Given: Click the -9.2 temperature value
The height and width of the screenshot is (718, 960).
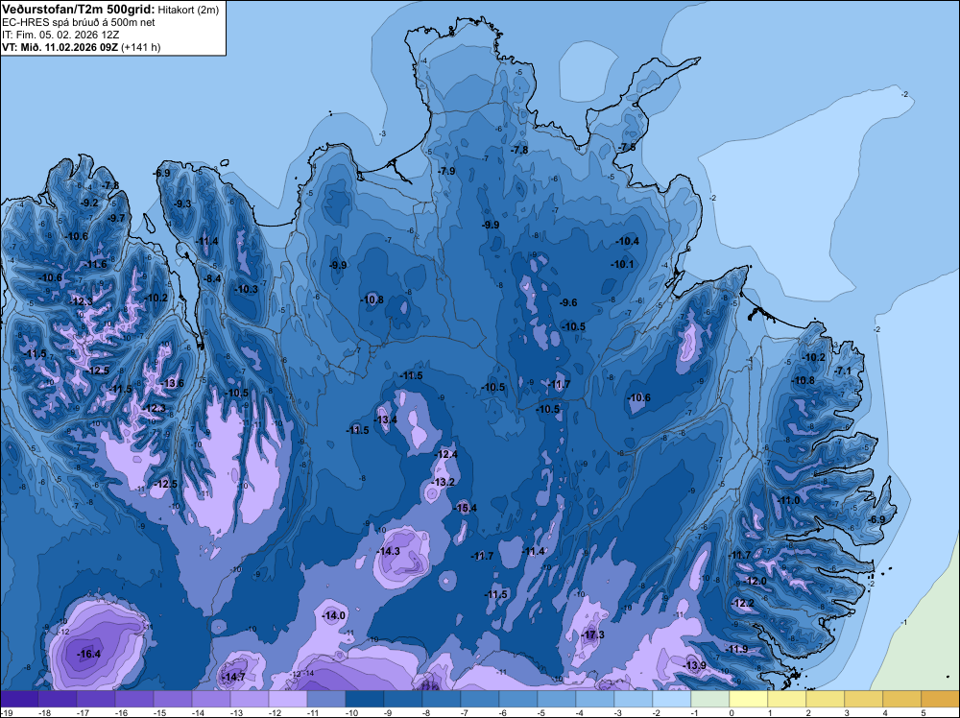Looking at the screenshot, I should coord(88,203).
